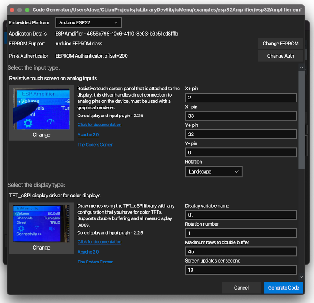Expand the Rotation Landscape dropdown
Viewport: 314px width, 303px height.
(x=213, y=171)
